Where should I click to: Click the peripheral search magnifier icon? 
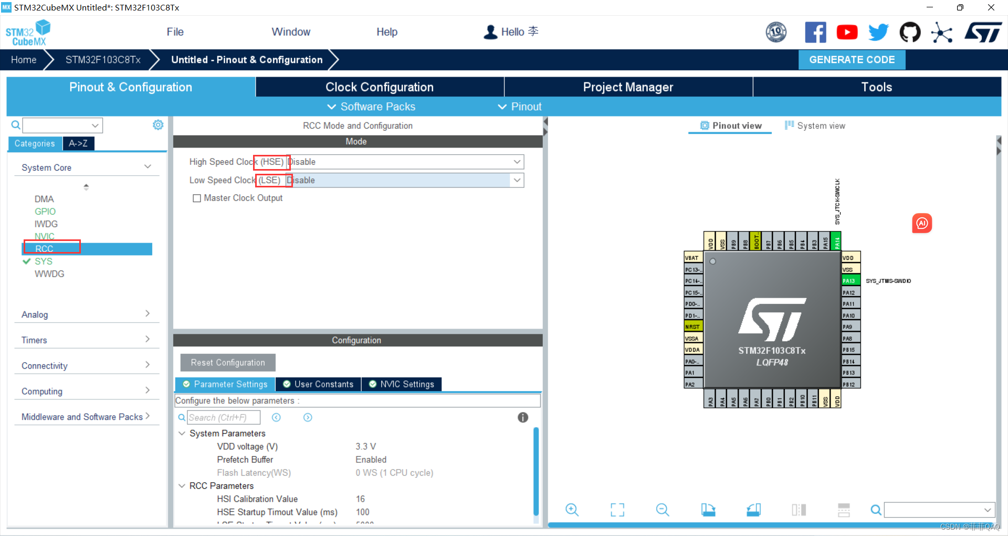16,125
